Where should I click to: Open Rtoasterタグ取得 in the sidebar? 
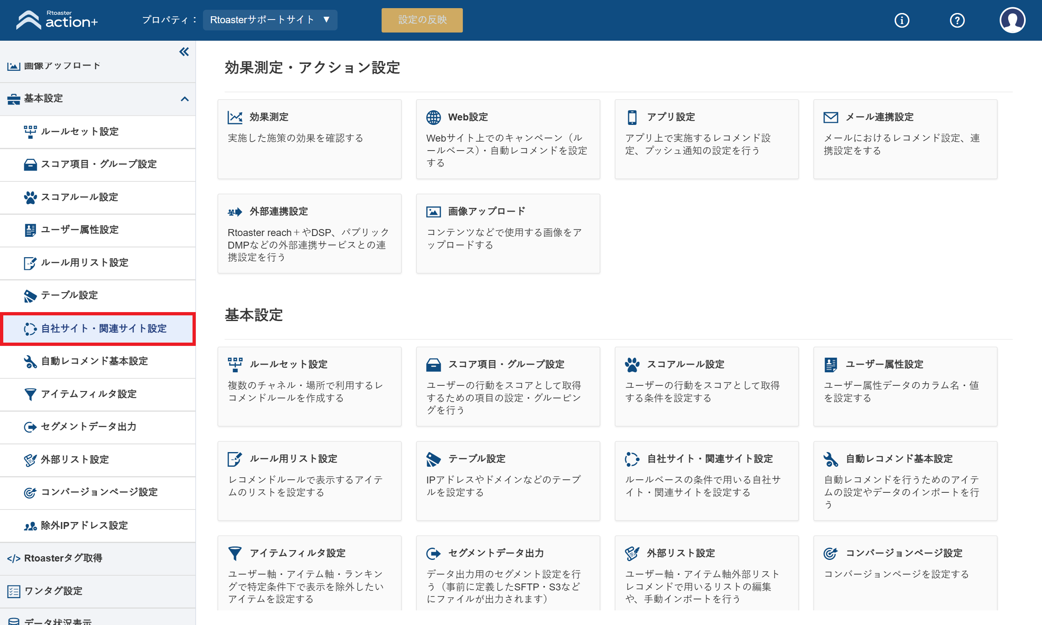pos(98,558)
